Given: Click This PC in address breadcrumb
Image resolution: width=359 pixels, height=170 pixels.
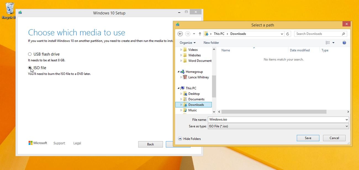Looking at the screenshot, I should click(219, 34).
